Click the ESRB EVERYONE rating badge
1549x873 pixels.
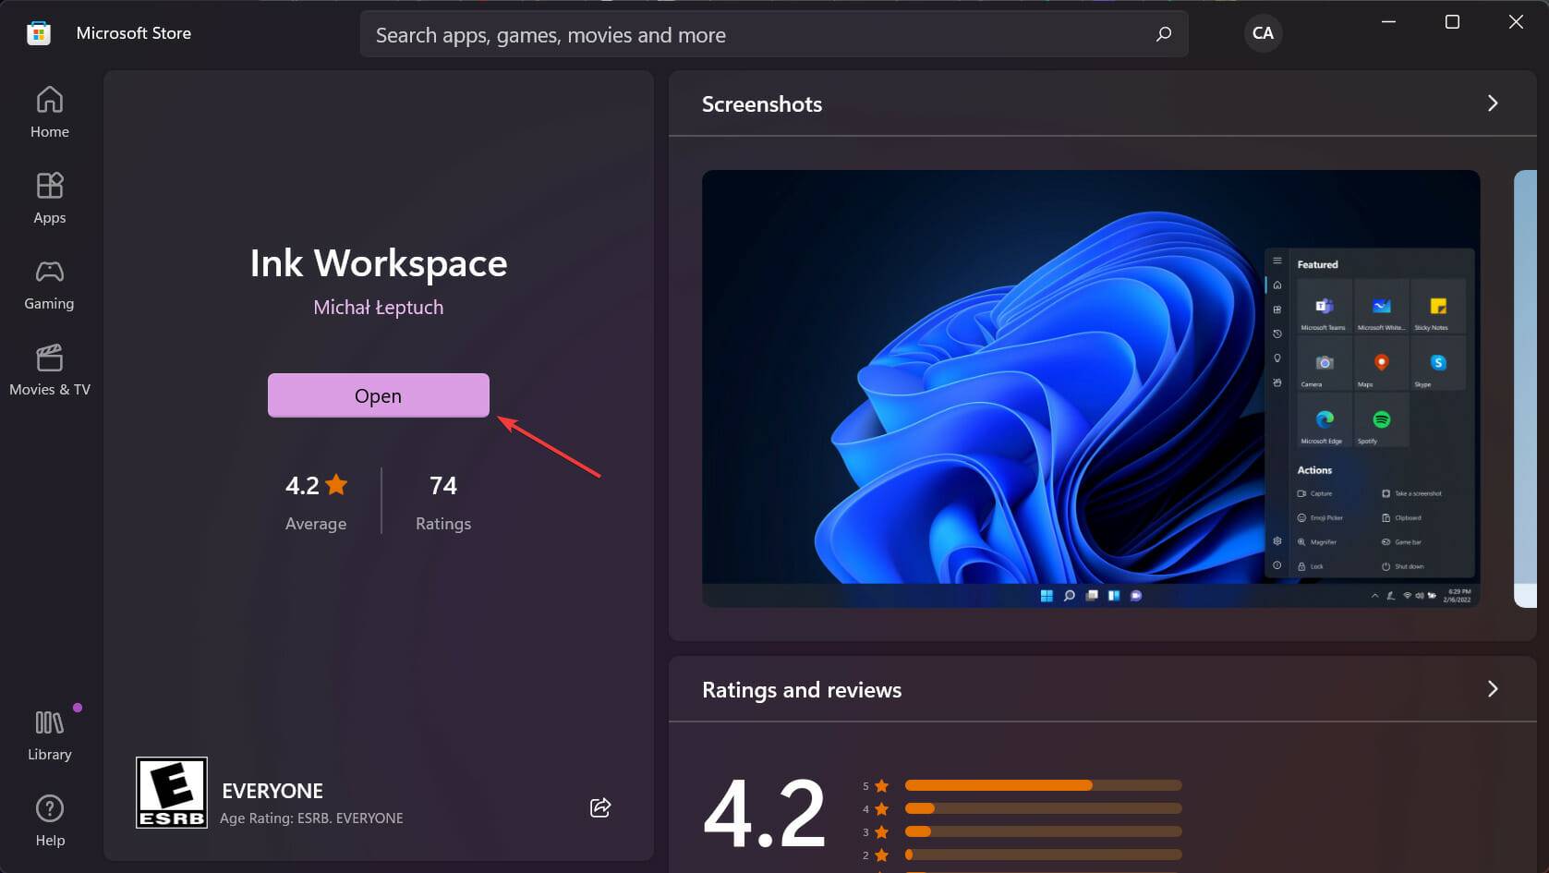(x=172, y=792)
